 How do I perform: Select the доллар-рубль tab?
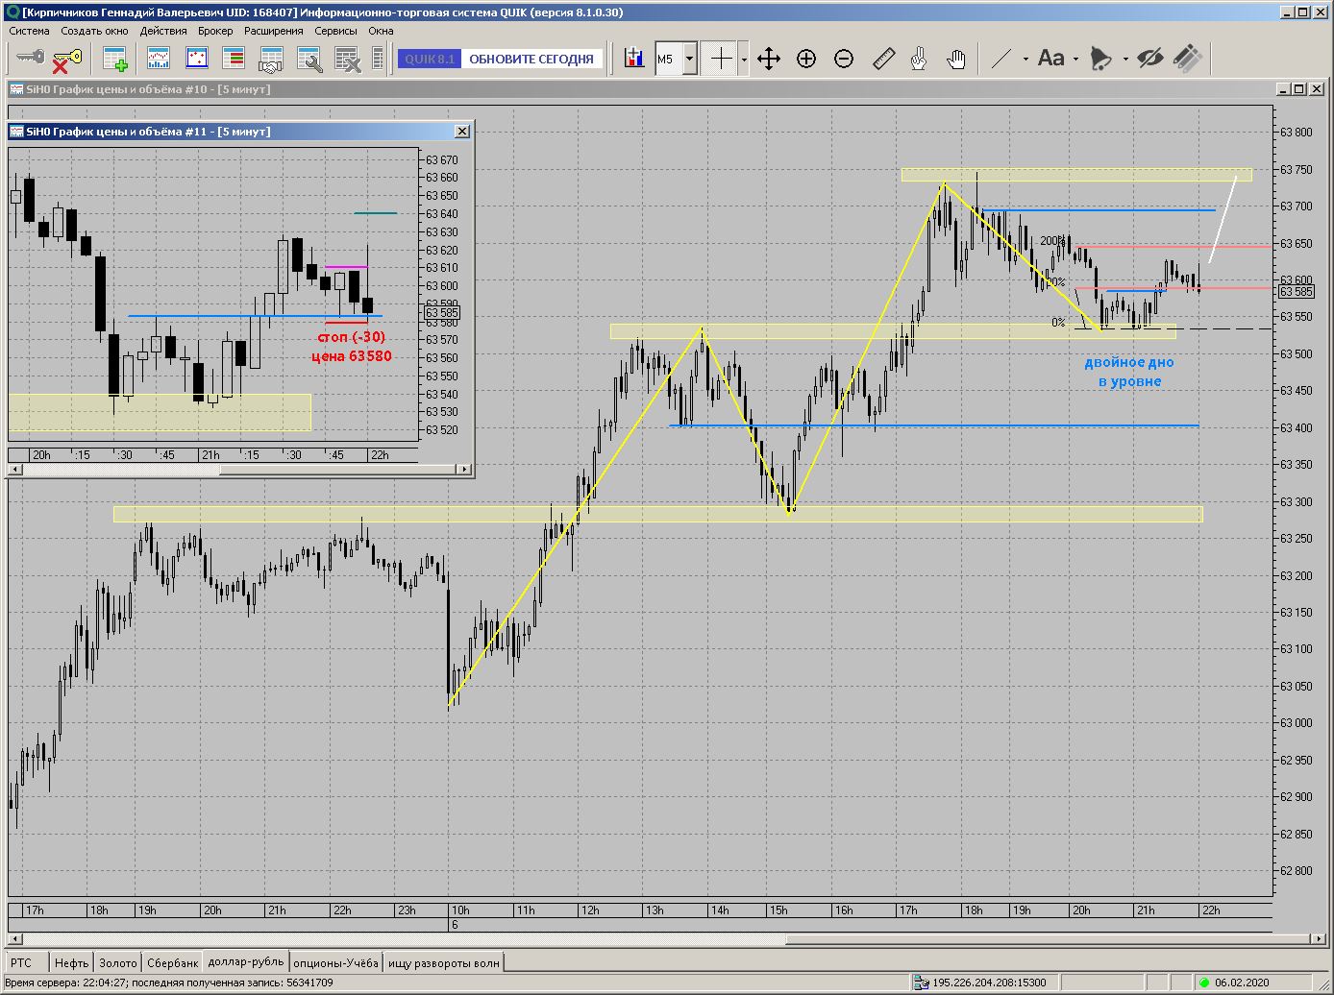[246, 961]
